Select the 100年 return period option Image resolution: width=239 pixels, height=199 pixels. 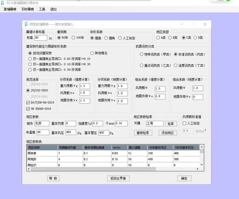[74, 38]
